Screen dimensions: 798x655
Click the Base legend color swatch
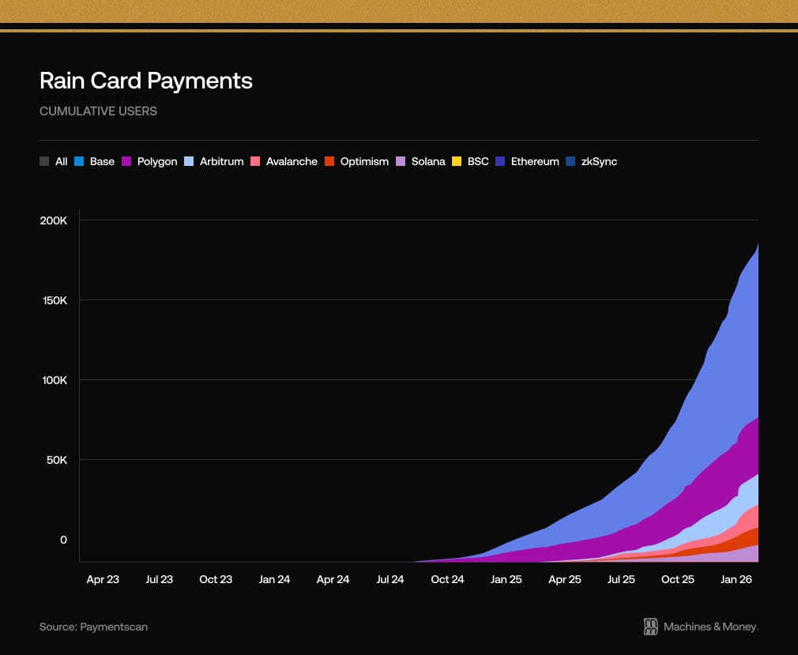coord(79,161)
